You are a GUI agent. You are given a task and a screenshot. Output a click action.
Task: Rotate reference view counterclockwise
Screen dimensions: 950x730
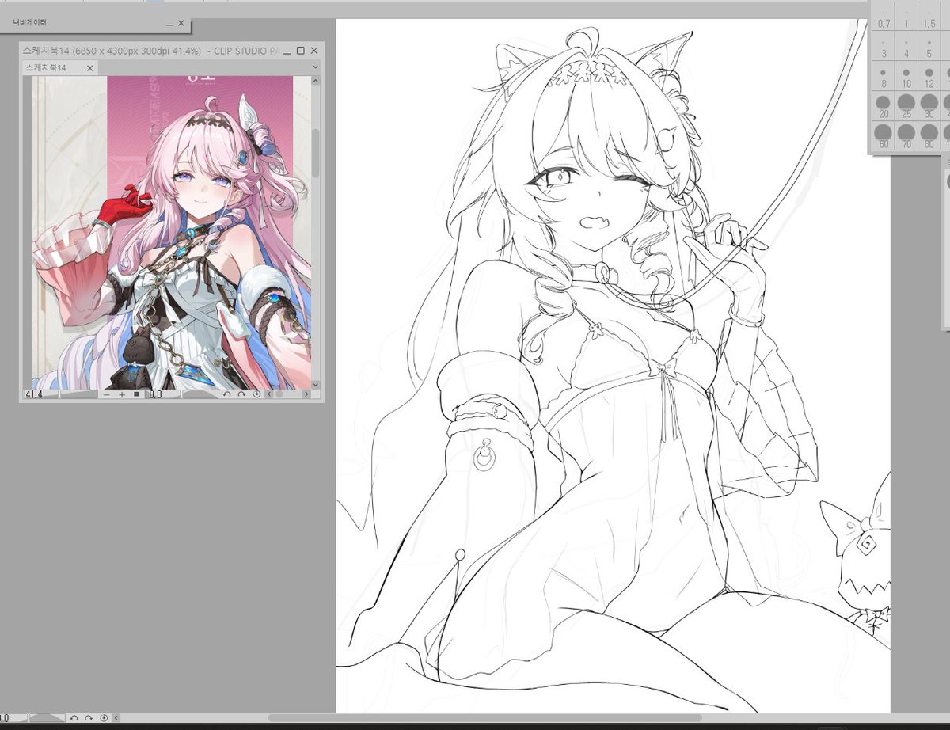(227, 394)
